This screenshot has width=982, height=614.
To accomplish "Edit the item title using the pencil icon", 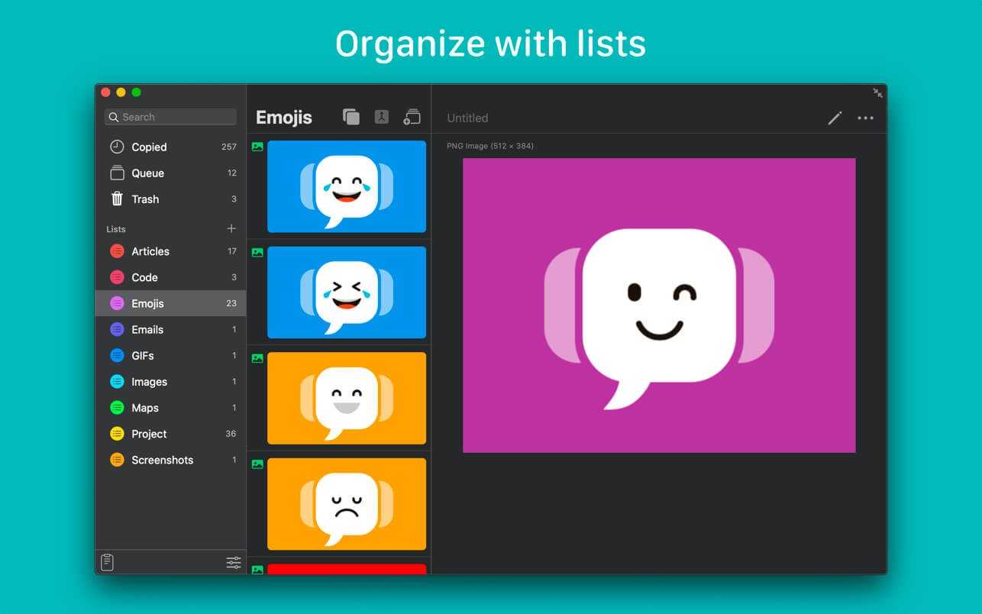I will 835,118.
